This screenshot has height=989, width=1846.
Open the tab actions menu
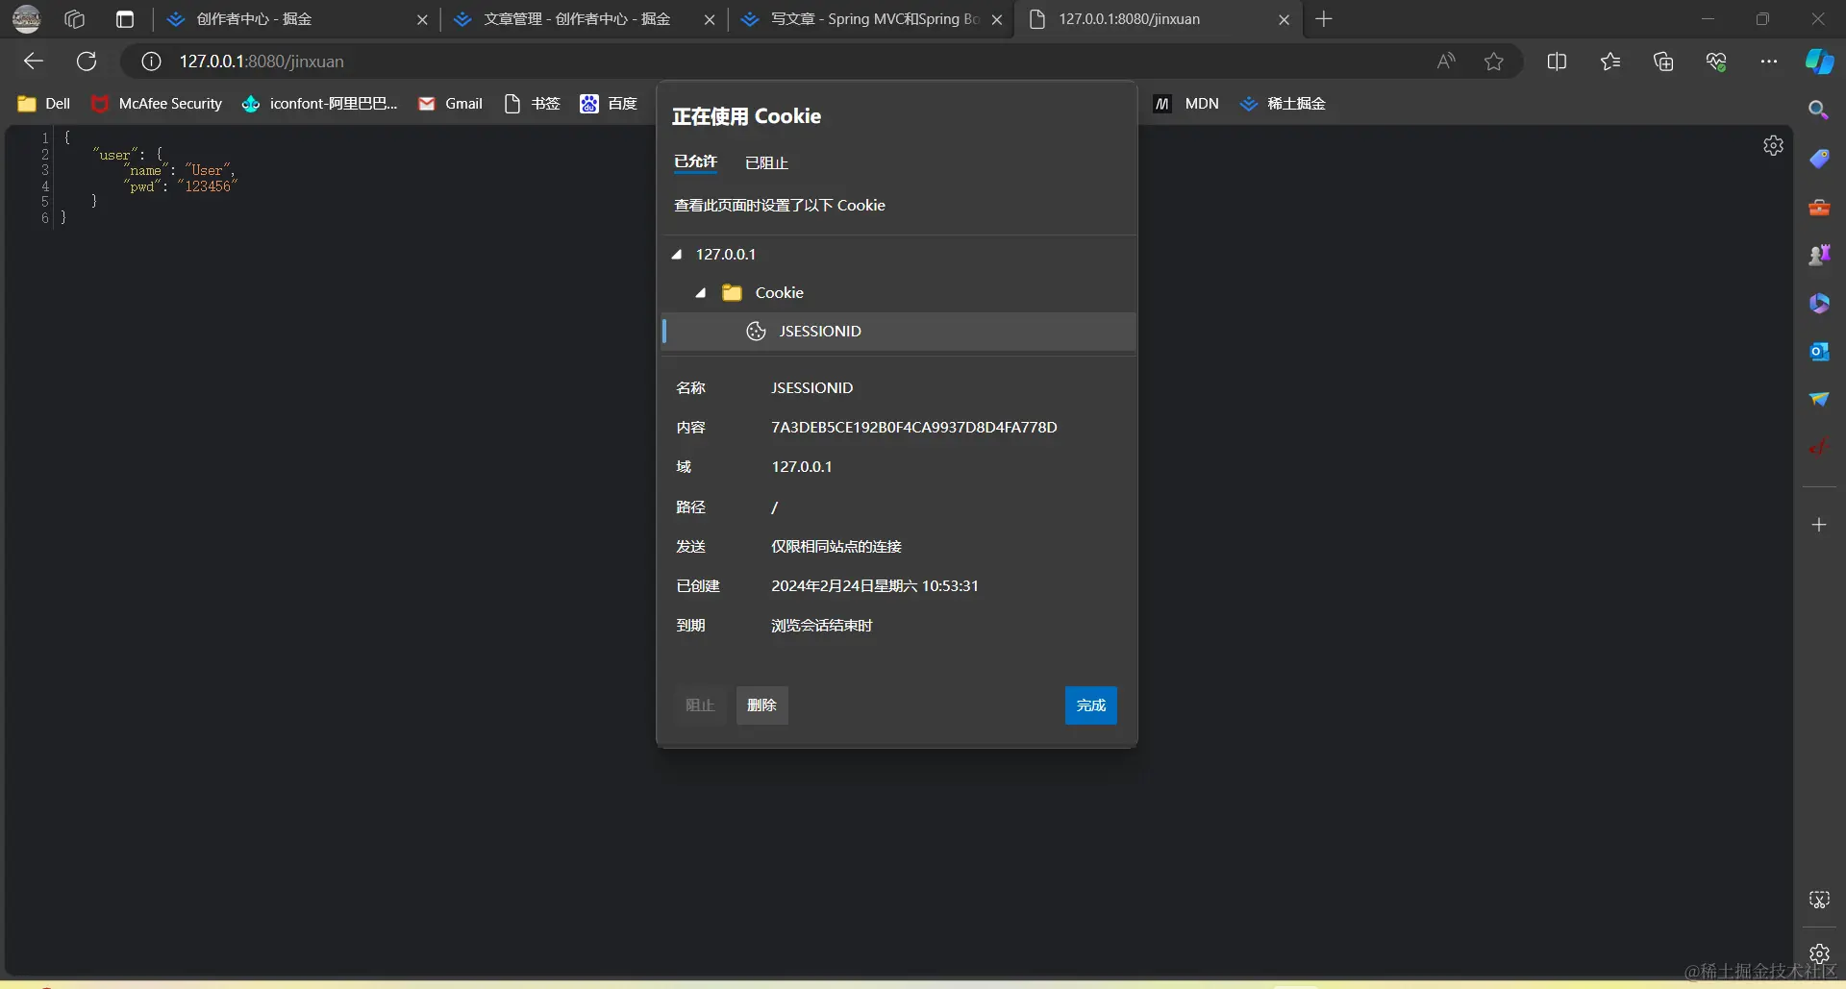(125, 19)
